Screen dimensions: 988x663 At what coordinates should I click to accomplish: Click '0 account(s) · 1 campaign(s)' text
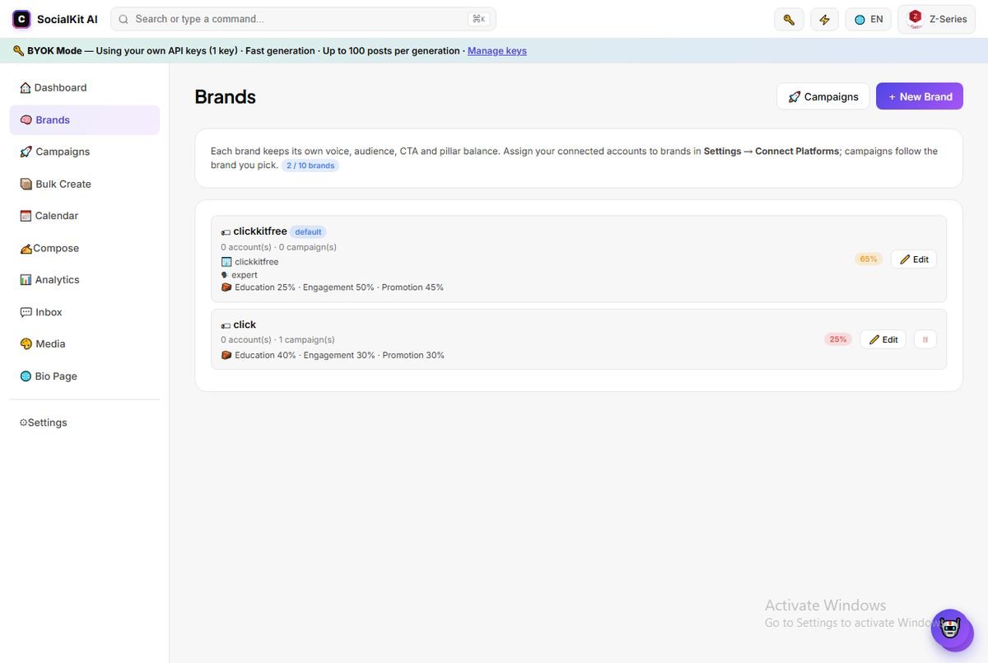(277, 339)
